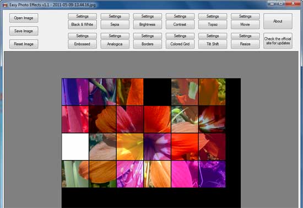Open Settings above Resize
This screenshot has height=208, width=303.
click(245, 36)
